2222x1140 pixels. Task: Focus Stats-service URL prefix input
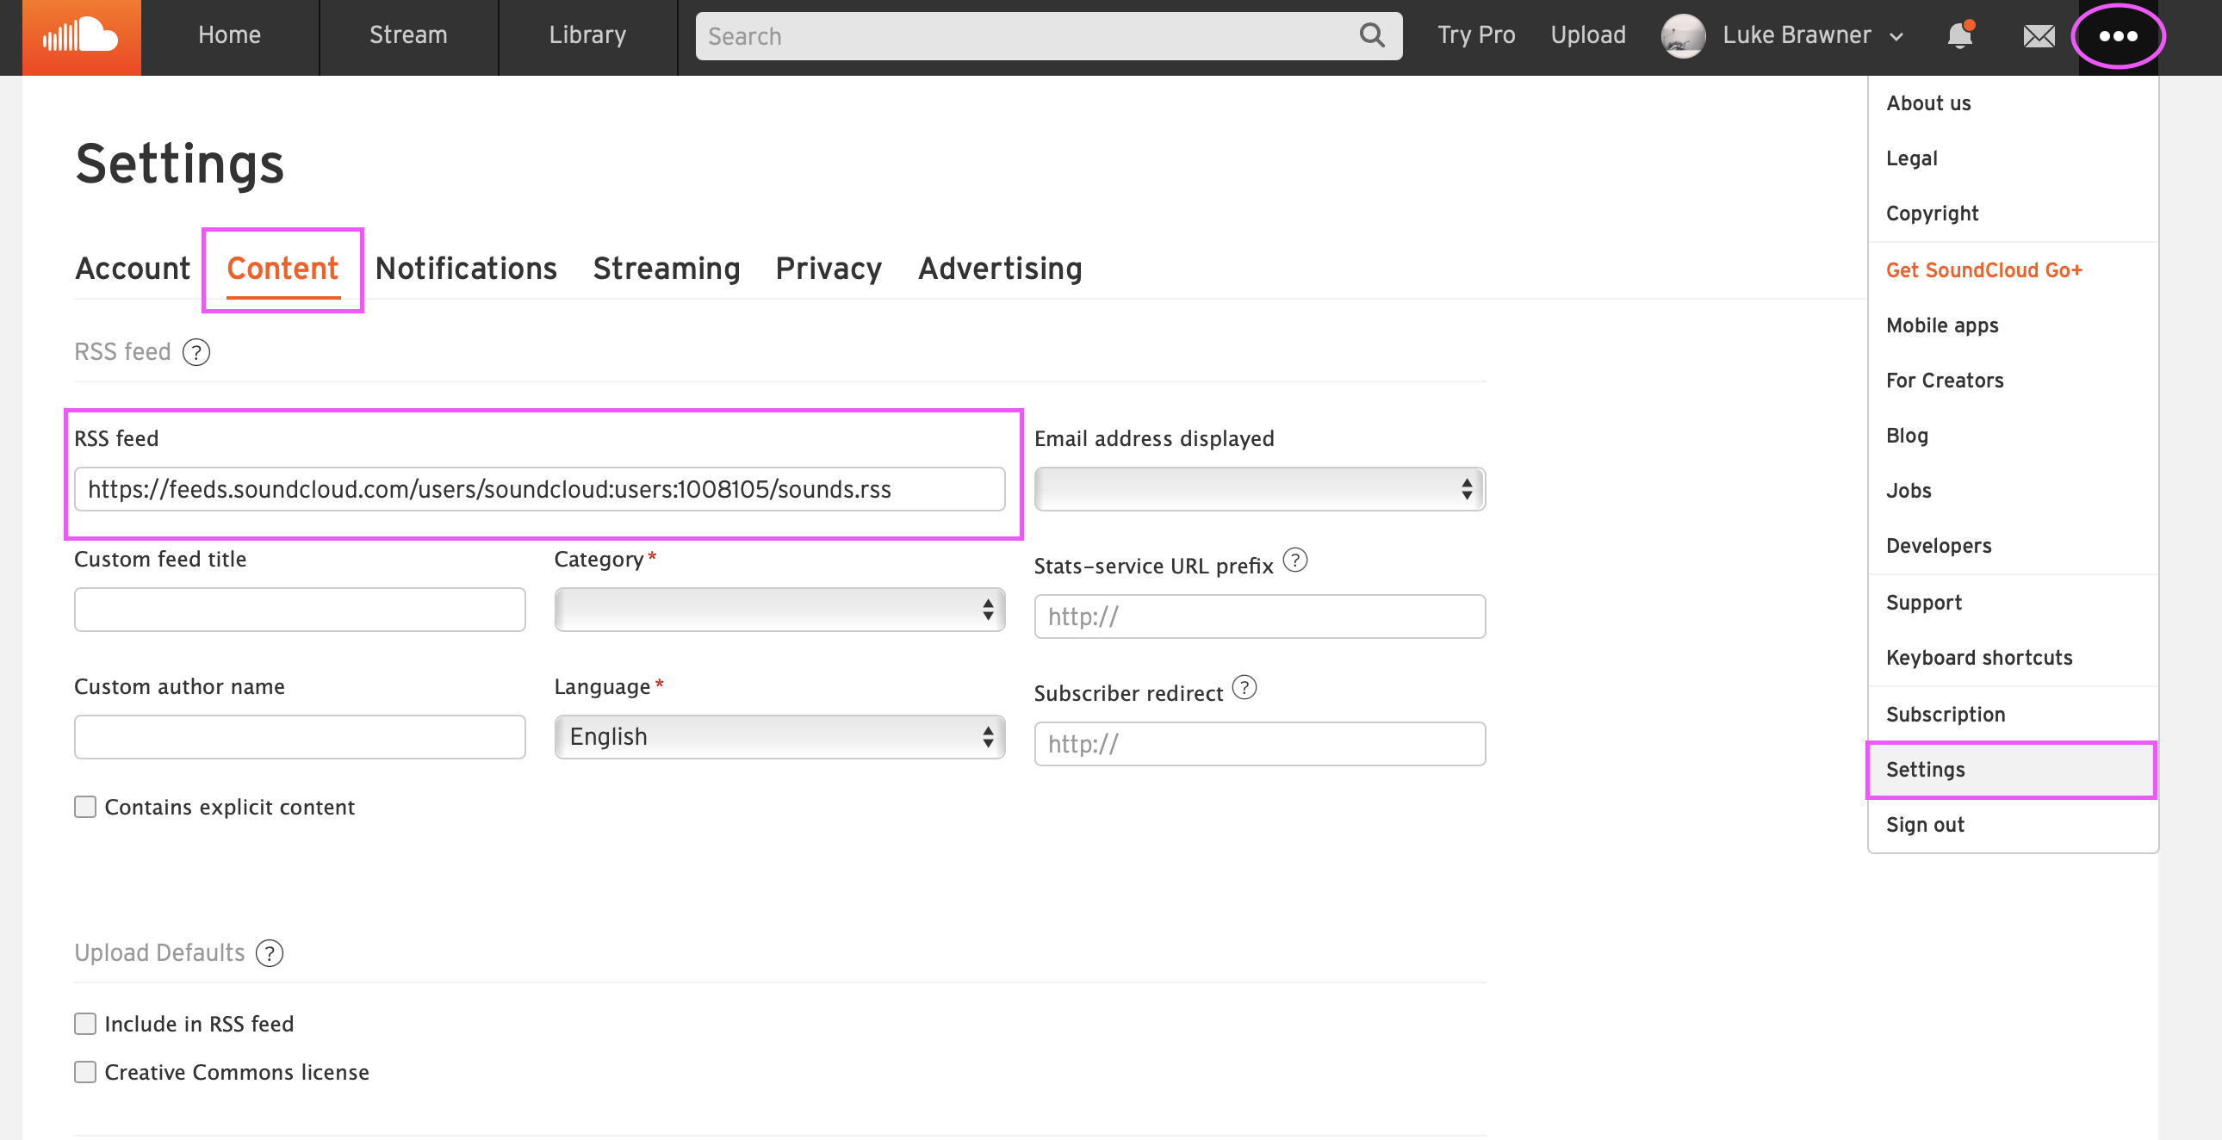pos(1259,616)
